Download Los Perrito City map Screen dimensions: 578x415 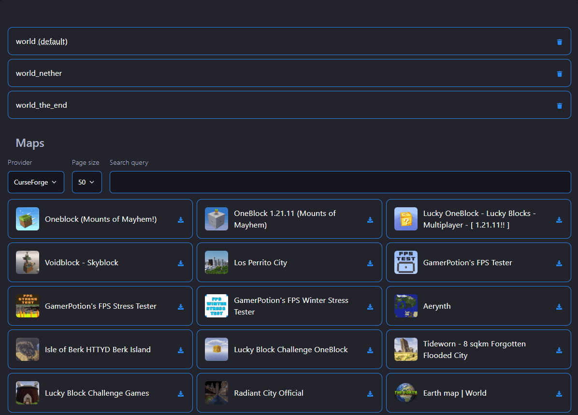coord(370,263)
